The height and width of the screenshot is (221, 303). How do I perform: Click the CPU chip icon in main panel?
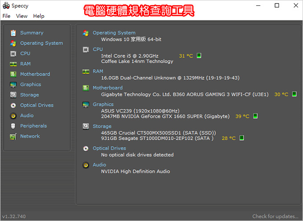click(86, 49)
